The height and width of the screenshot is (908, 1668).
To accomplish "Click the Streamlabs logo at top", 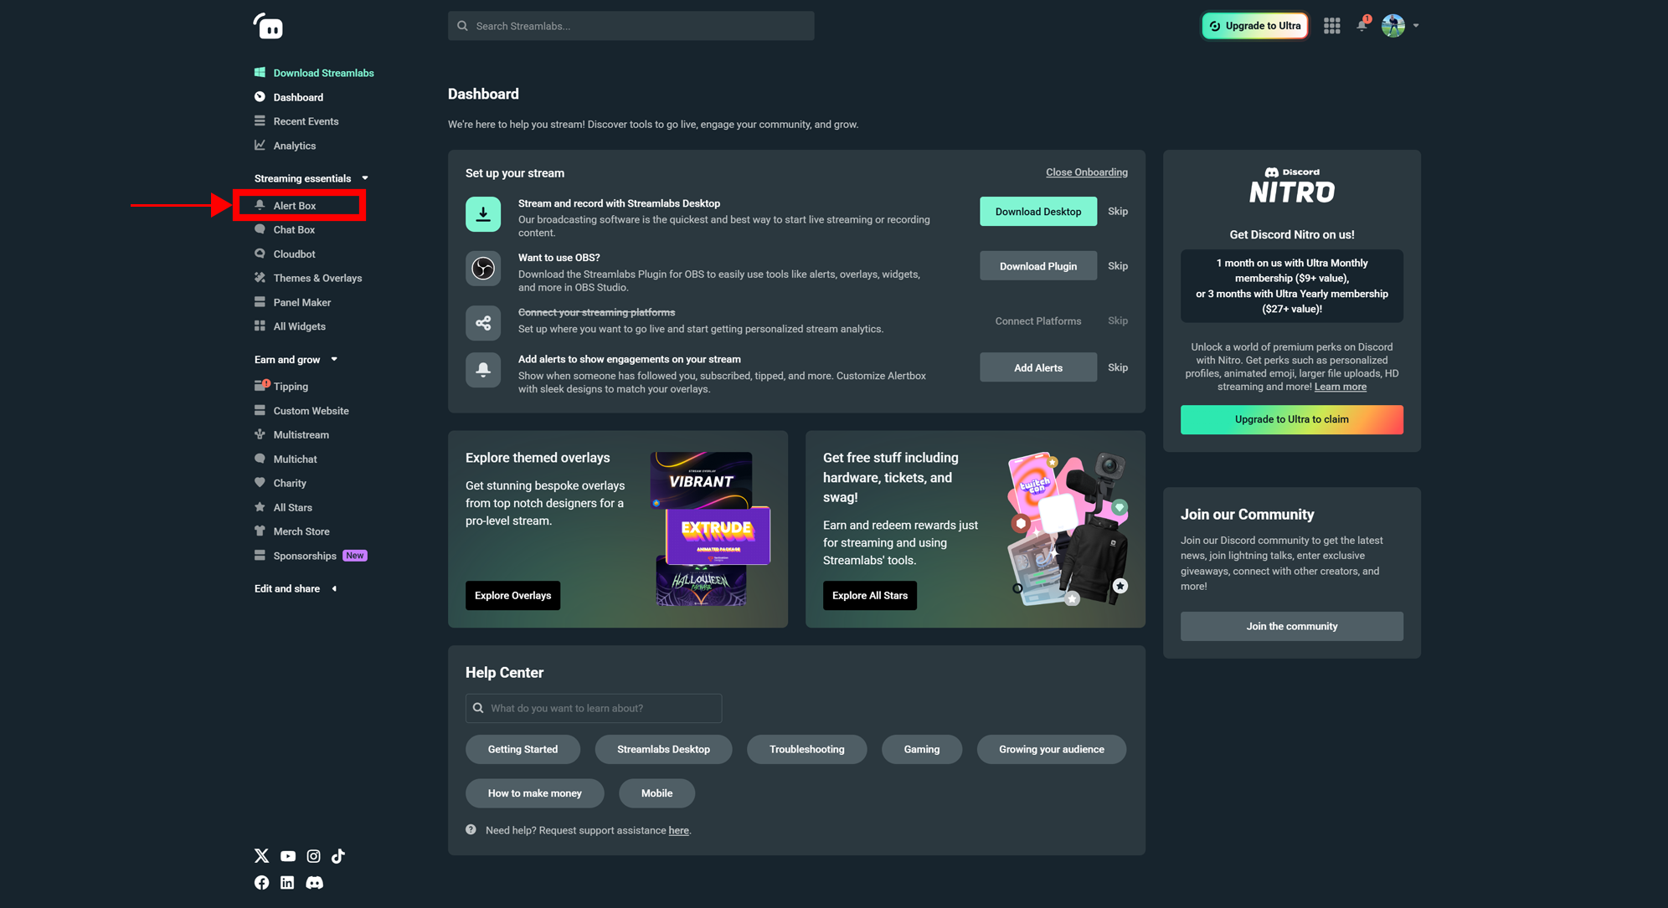I will [268, 26].
